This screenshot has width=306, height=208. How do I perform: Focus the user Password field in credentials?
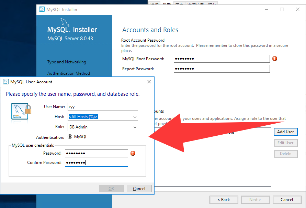click(97, 153)
